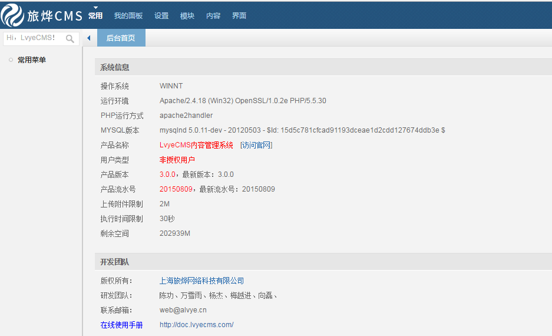
Task: Click the 上传附件限制 label
Action: [x=121, y=205]
